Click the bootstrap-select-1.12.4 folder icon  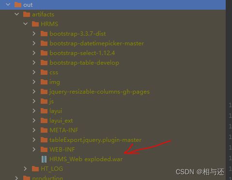(x=44, y=53)
